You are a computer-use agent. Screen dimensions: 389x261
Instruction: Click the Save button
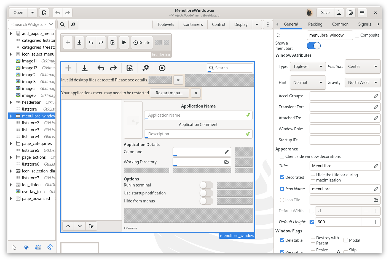pos(325,12)
